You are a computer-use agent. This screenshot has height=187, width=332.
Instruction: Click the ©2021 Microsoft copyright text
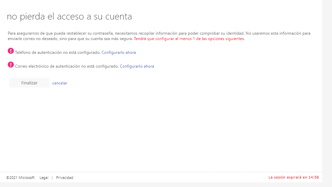pyautogui.click(x=20, y=178)
